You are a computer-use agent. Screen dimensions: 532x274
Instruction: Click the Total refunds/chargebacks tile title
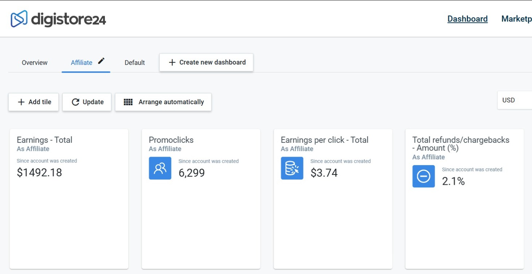461,144
